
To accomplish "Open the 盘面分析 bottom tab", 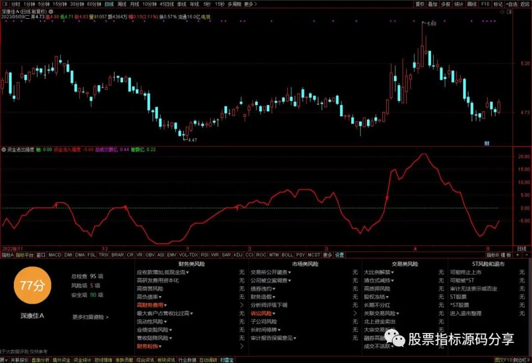I will click(x=40, y=360).
